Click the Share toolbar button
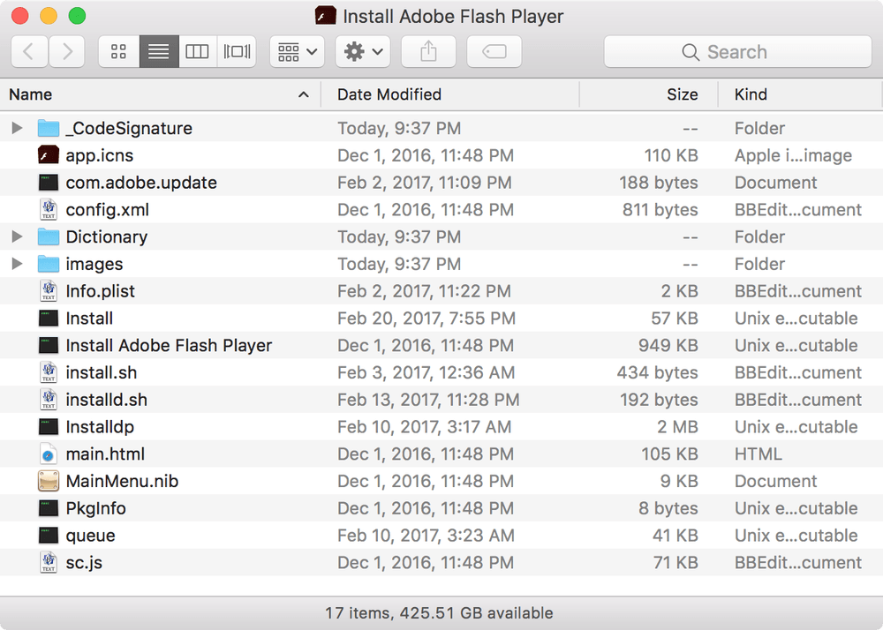Screen dimensions: 883x630 point(428,52)
